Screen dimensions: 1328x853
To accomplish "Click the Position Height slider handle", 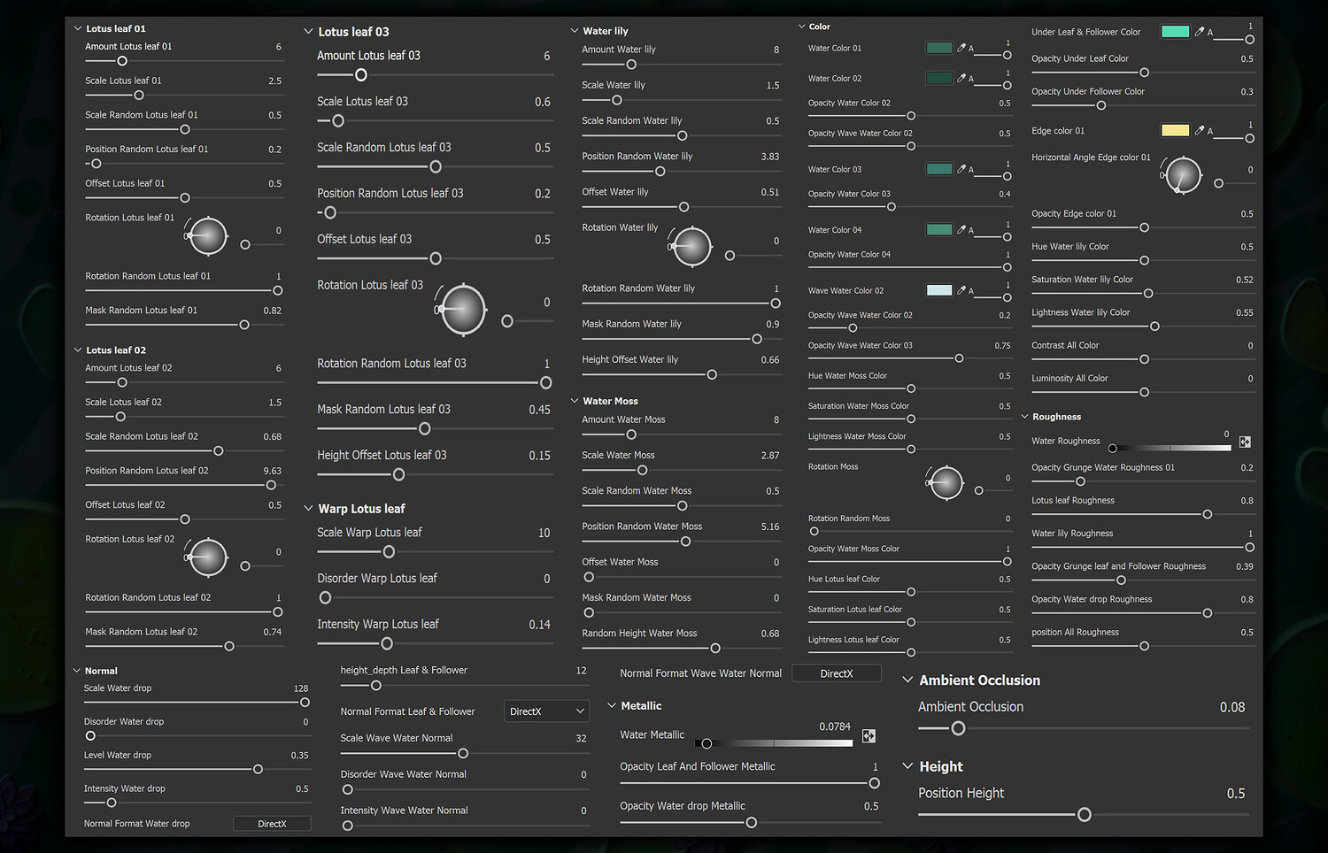I will (x=1085, y=815).
